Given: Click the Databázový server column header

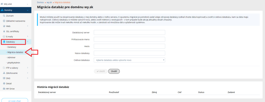Looking at the screenshot, I should coord(47,92).
